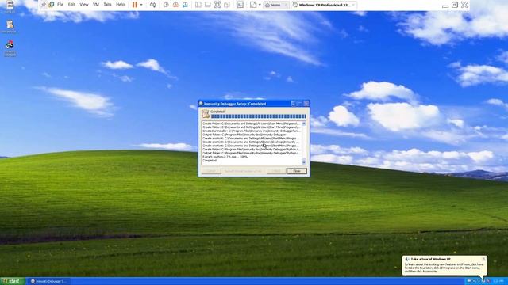Click the Immunity Debugger Setup taskbar button
The image size is (508, 285).
(48, 281)
